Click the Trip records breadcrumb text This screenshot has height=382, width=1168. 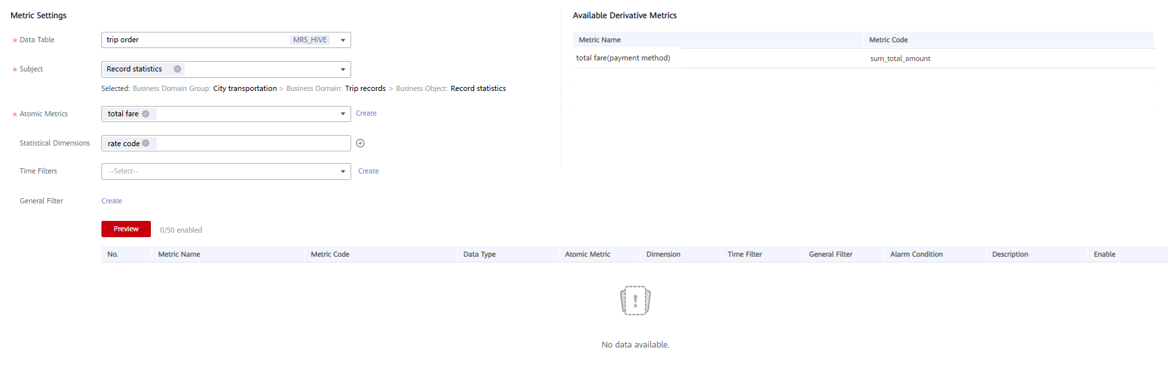[365, 88]
